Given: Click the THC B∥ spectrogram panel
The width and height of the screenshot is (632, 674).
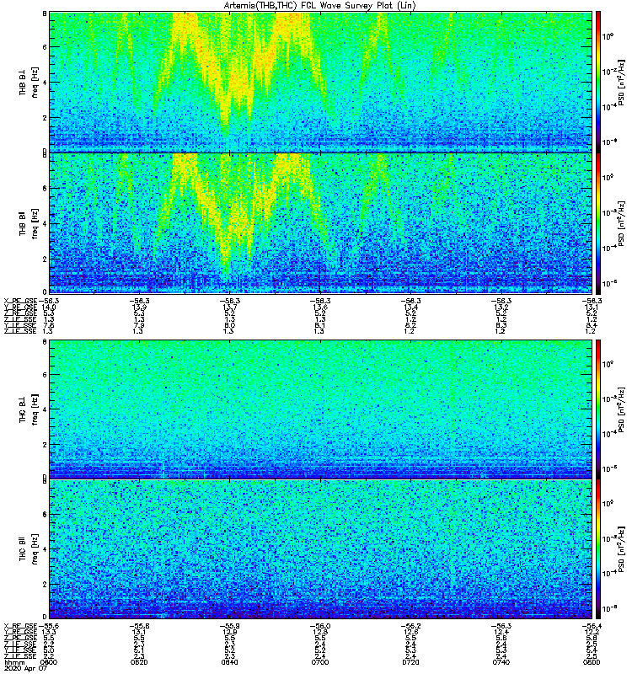Looking at the screenshot, I should coord(320,549).
